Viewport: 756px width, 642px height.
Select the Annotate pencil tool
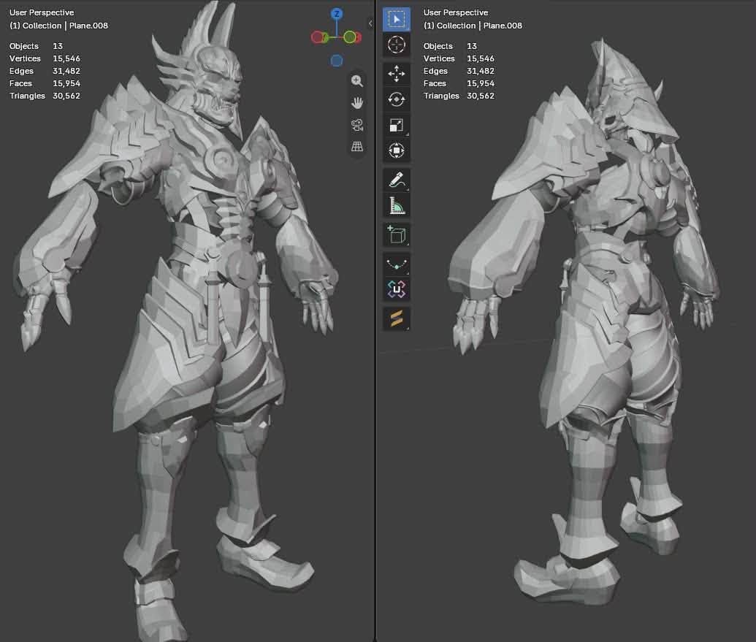[x=397, y=180]
